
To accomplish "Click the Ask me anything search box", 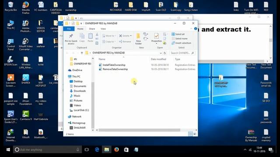I will click(x=47, y=150).
